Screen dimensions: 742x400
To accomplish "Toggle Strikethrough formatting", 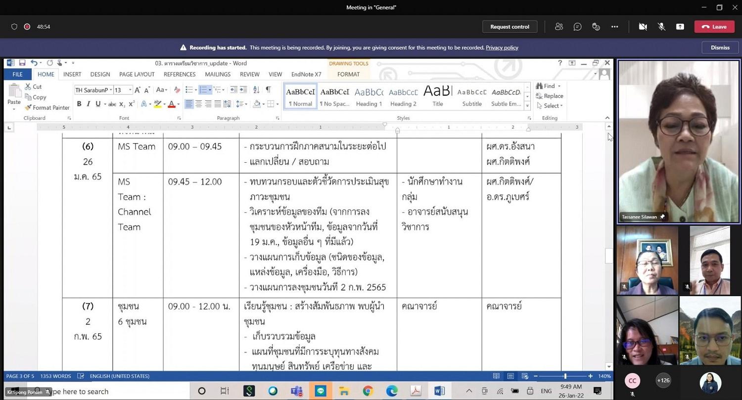I will 112,104.
